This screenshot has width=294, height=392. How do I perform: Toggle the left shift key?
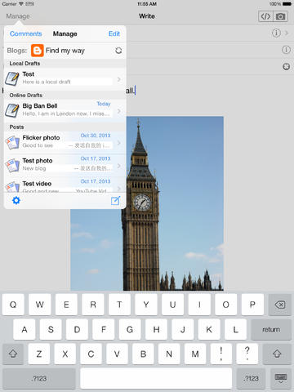pyautogui.click(x=13, y=354)
